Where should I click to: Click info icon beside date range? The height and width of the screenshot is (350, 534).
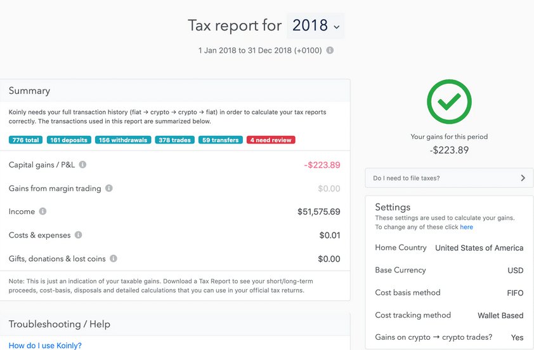tap(330, 50)
